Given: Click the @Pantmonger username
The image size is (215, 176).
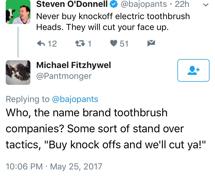Looking at the screenshot, I should click(64, 76).
